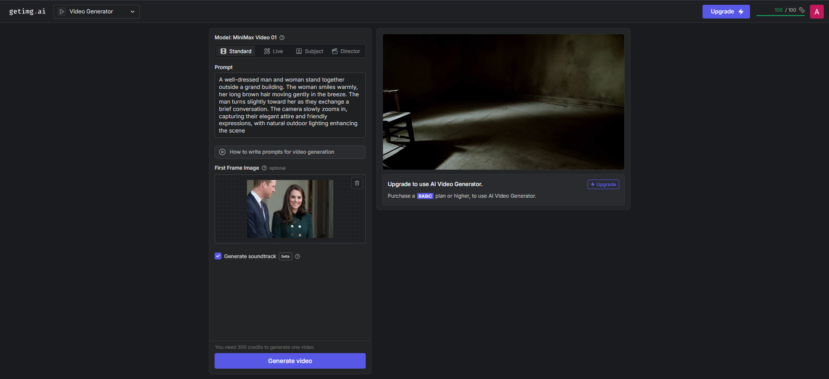829x379 pixels.
Task: Click the Generate video button
Action: tap(290, 361)
